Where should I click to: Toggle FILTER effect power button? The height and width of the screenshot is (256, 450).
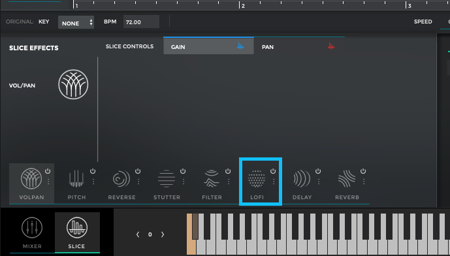[x=228, y=171]
